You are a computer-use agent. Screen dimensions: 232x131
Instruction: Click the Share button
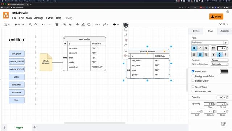[x=216, y=17]
